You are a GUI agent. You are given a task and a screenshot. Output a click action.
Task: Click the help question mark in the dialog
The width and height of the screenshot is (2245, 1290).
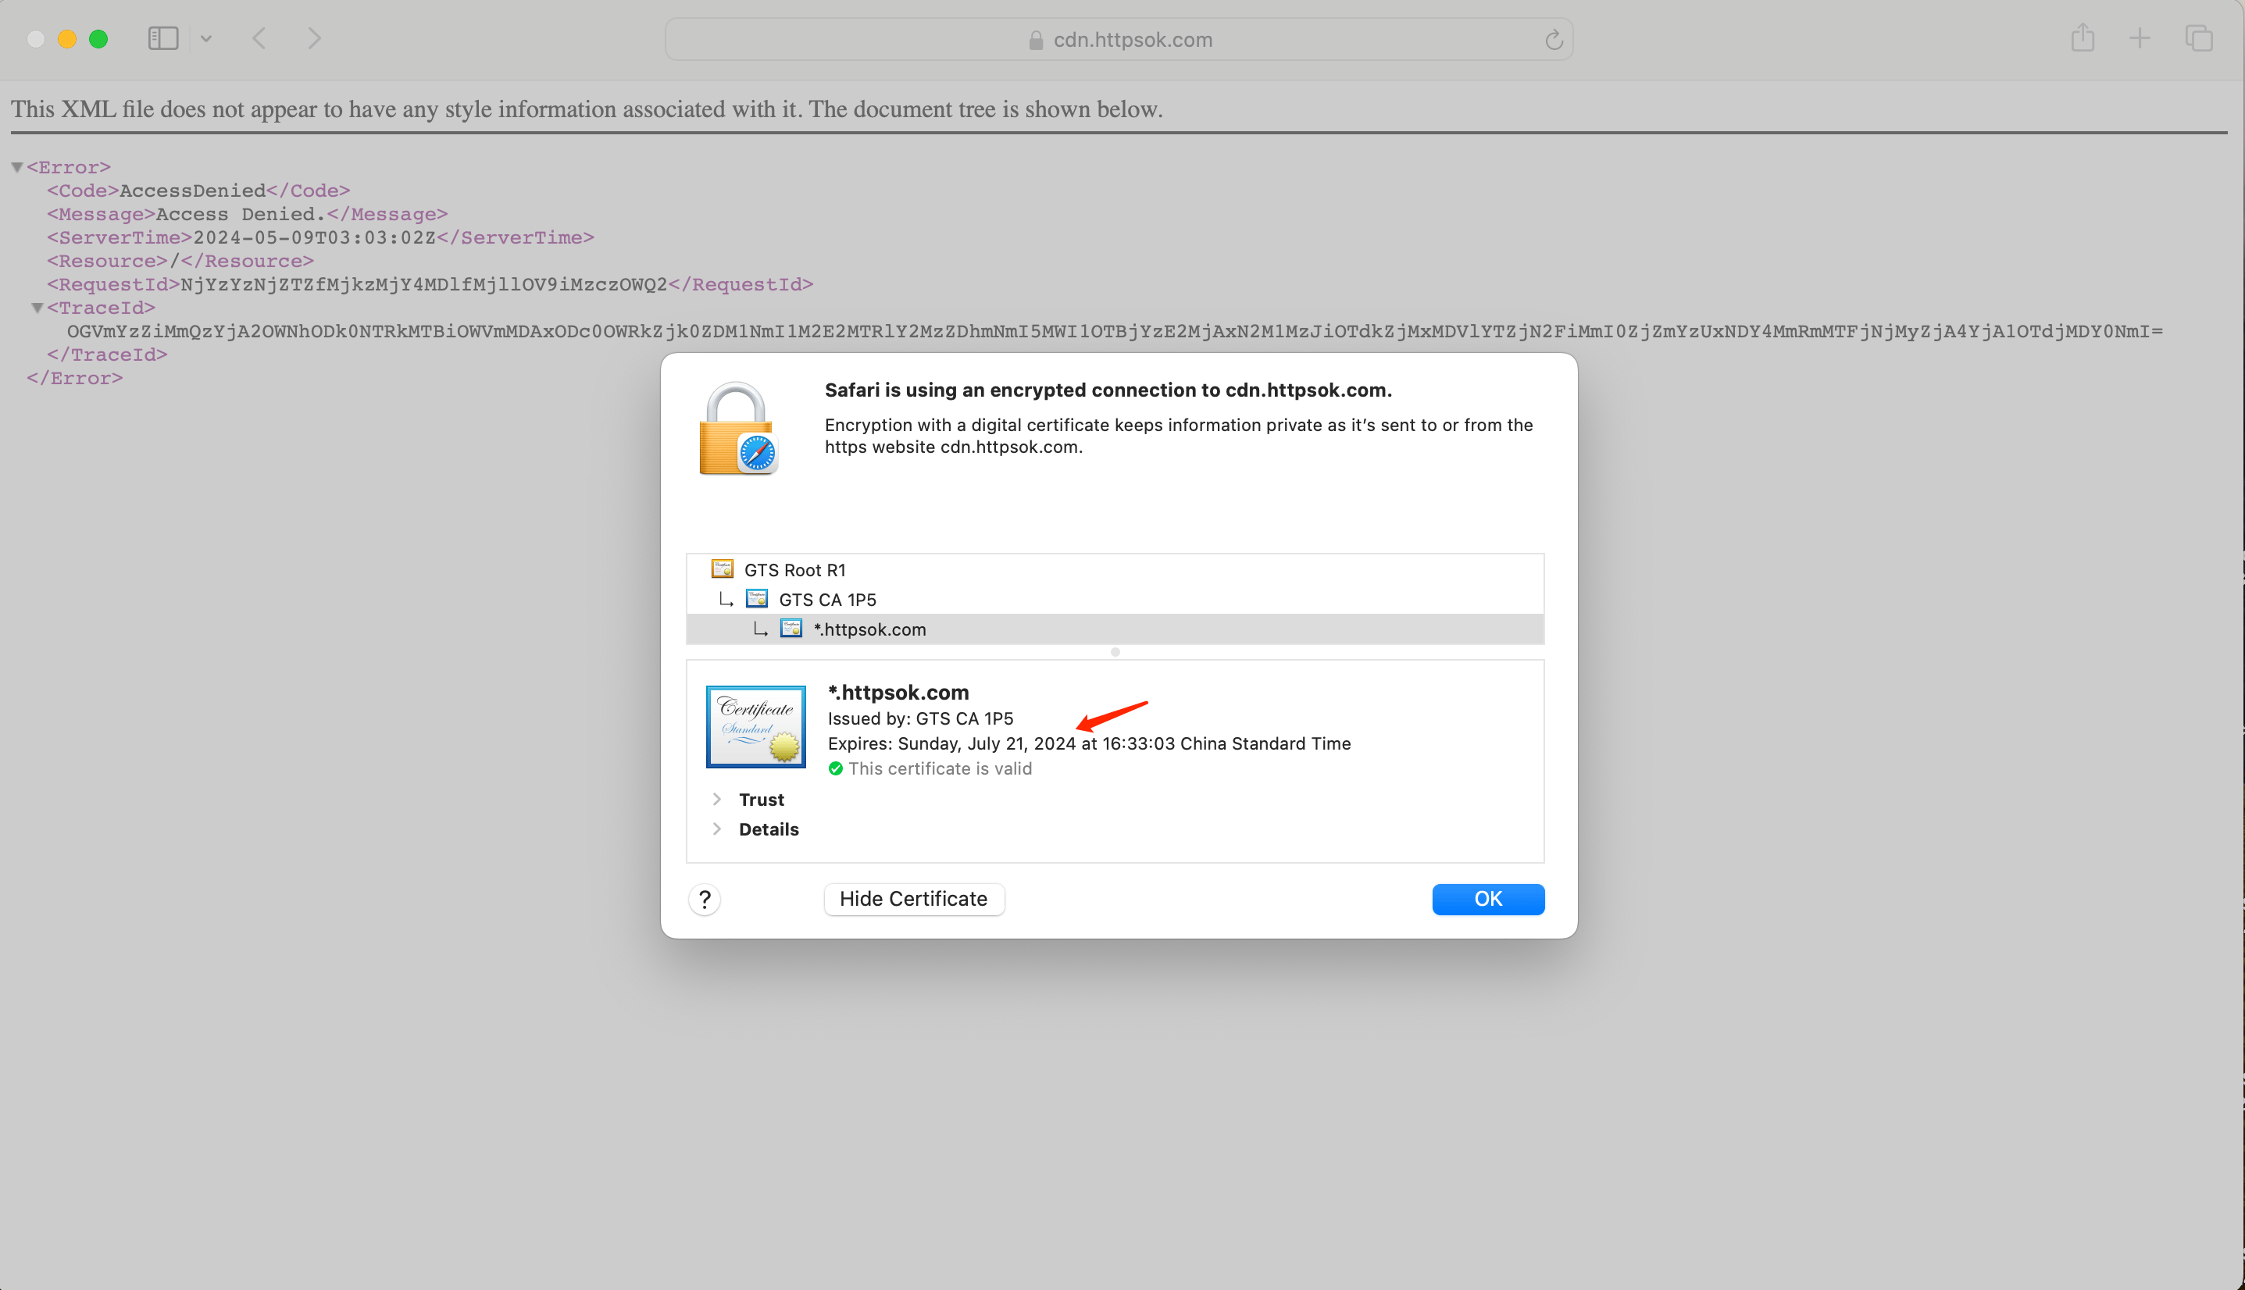pos(705,900)
